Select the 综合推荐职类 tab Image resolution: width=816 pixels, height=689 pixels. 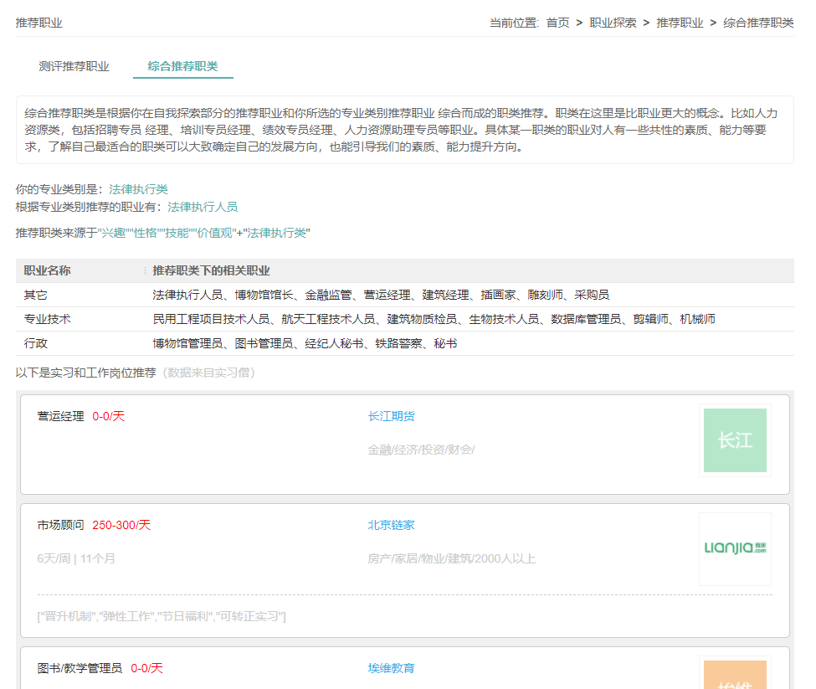pos(182,66)
